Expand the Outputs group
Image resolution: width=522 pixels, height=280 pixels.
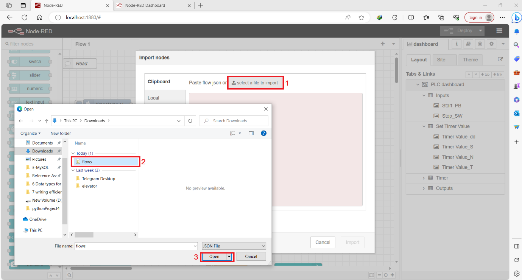[x=424, y=188]
